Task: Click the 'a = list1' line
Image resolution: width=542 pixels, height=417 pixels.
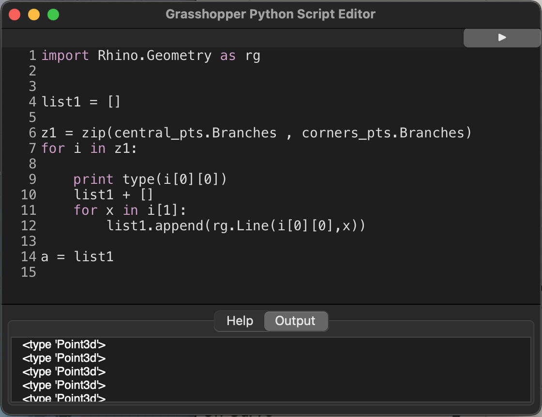Action: point(77,257)
